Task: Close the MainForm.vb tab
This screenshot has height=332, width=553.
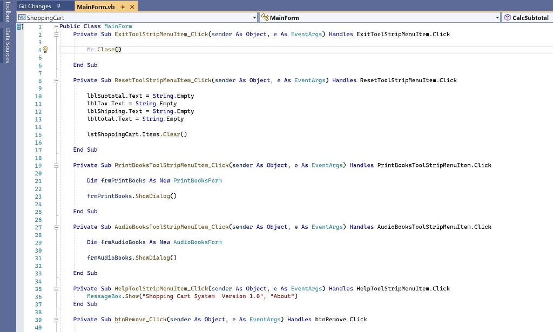Action: coord(132,6)
